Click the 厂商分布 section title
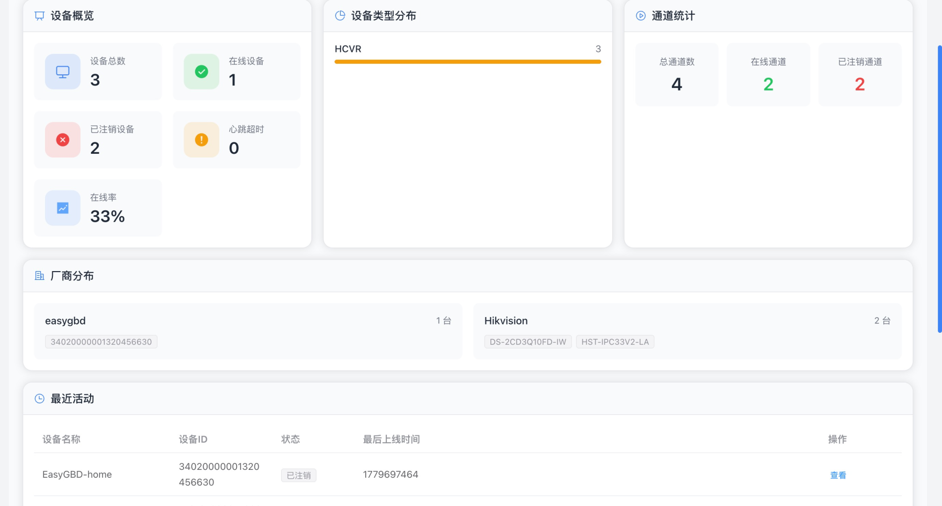 [x=72, y=276]
